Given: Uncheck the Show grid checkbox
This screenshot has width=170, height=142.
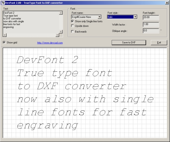Looking at the screenshot, I should coord(4,42).
